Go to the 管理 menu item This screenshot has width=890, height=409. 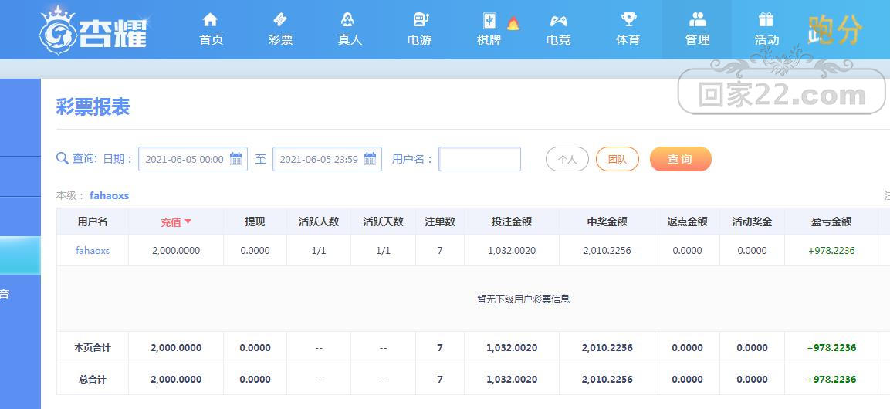coord(697,29)
